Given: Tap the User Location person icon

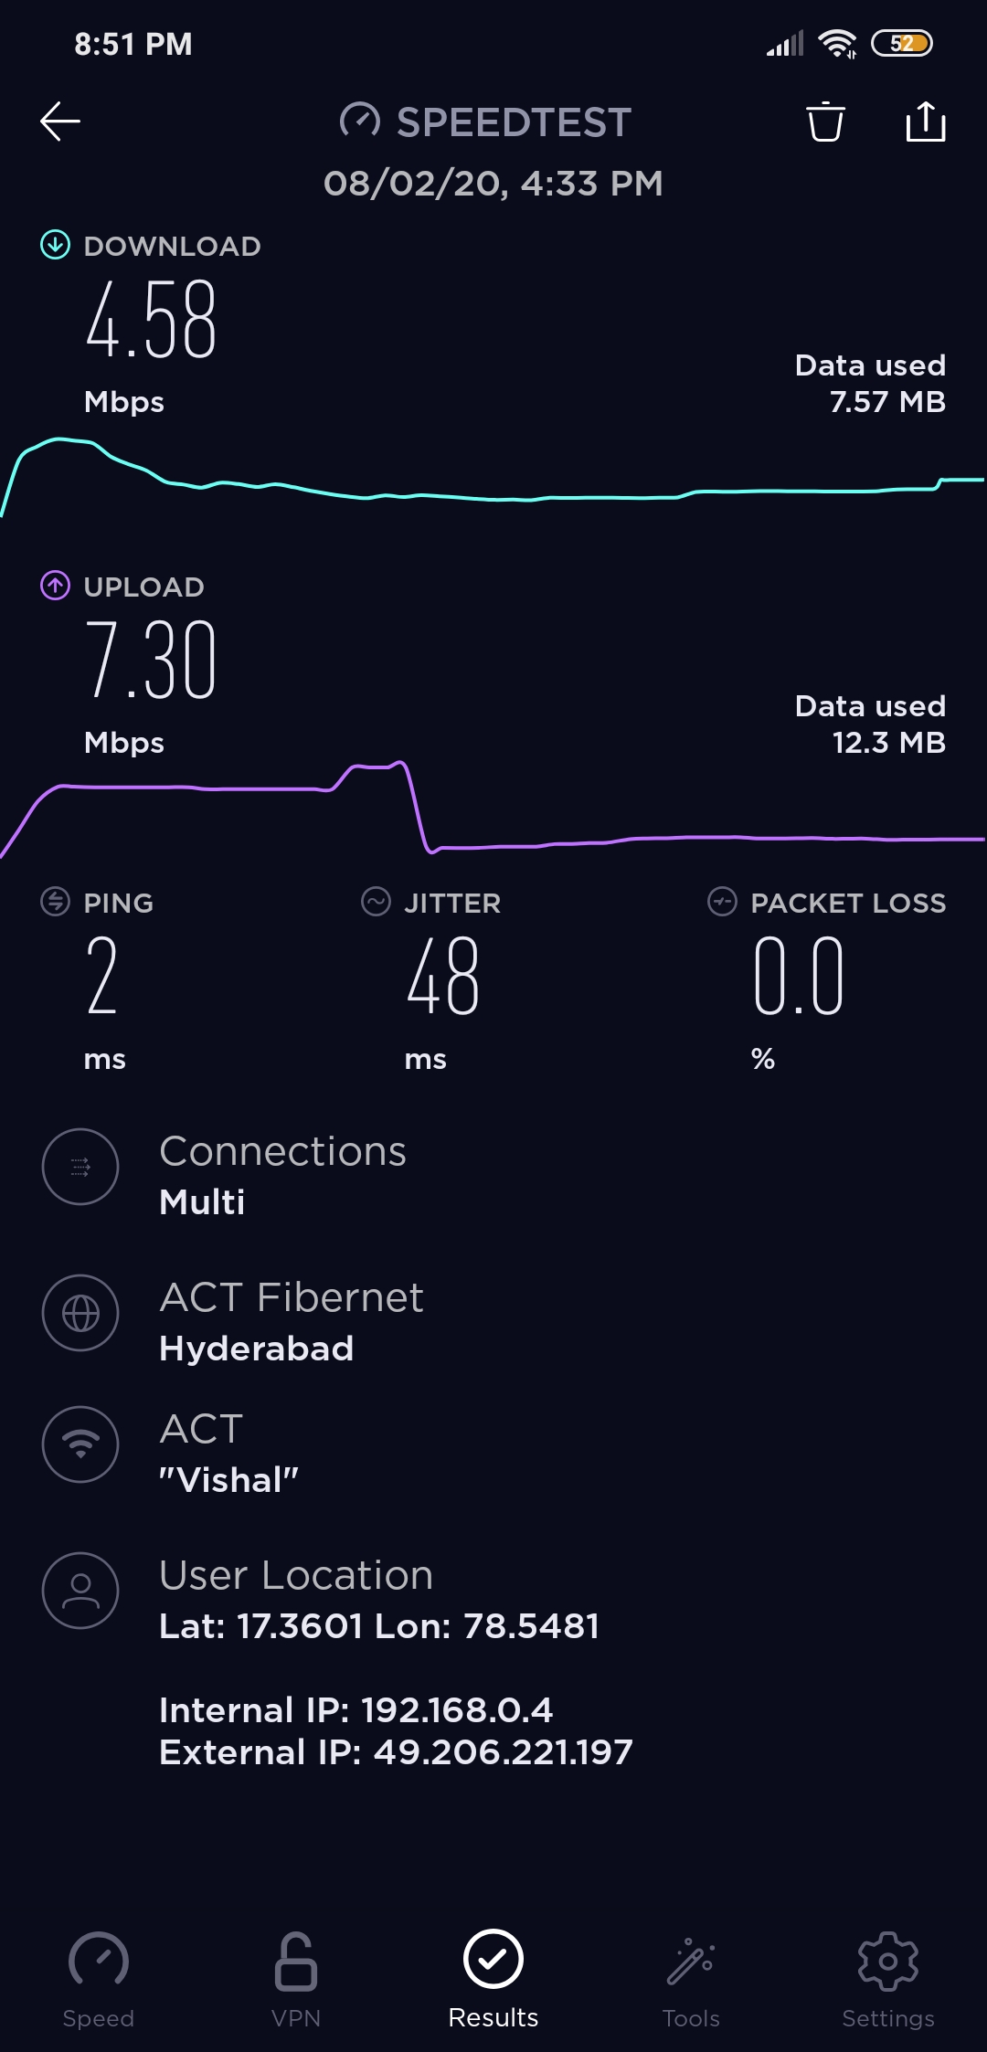Looking at the screenshot, I should tap(80, 1590).
